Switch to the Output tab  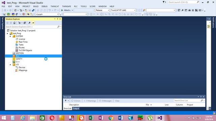click(x=76, y=109)
